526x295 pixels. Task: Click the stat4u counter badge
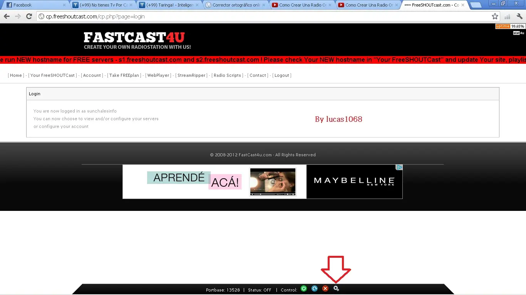[519, 33]
